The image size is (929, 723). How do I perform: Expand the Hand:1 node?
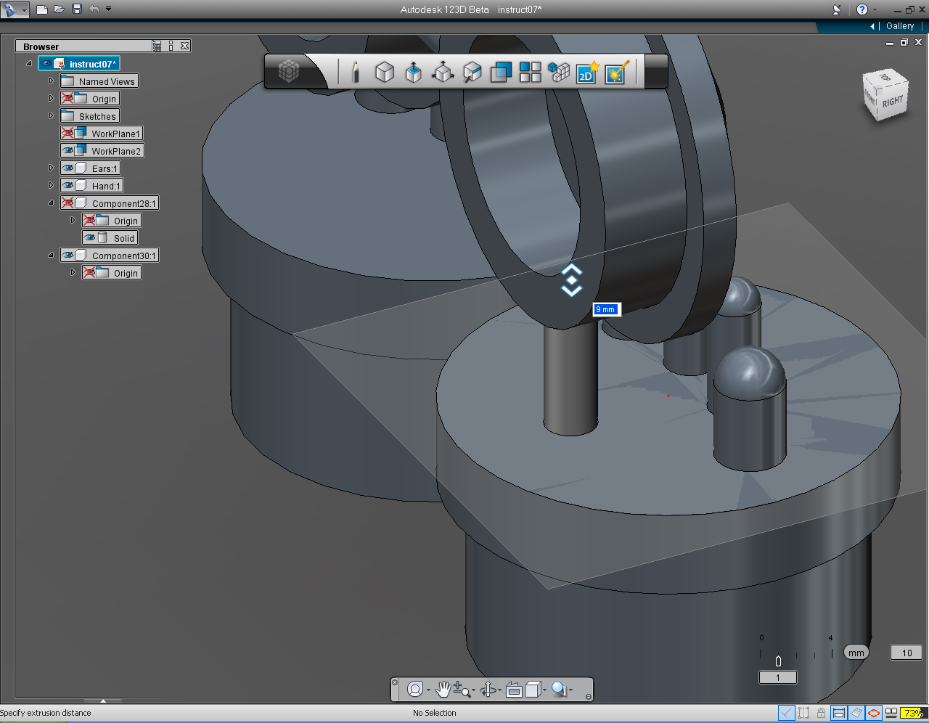pyautogui.click(x=51, y=185)
